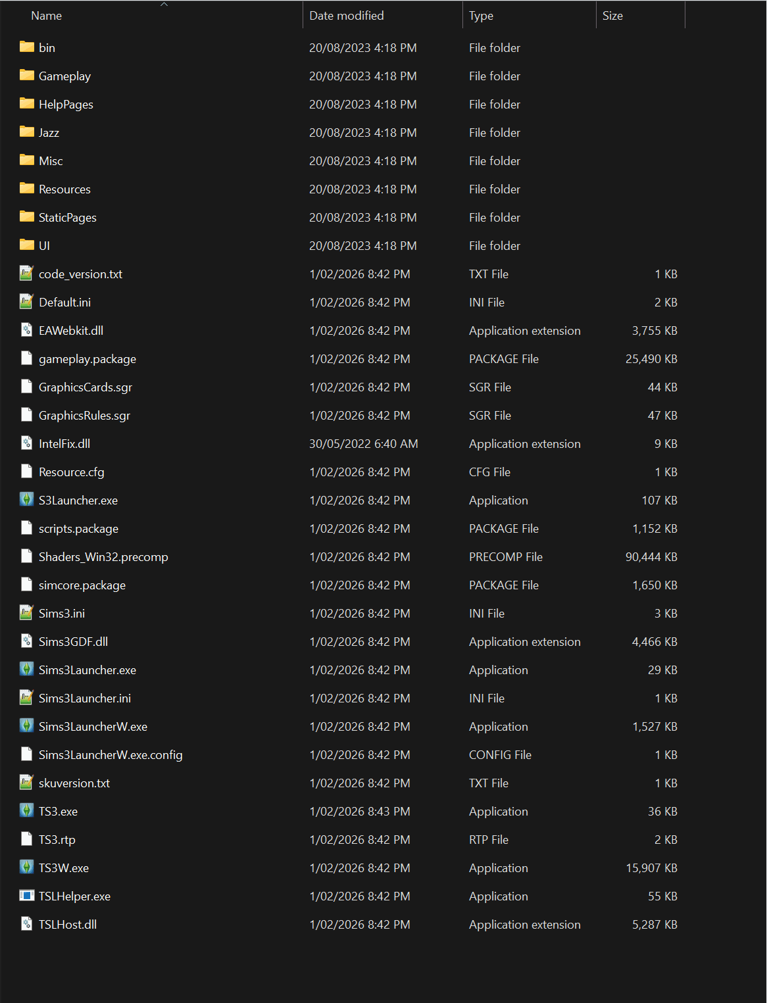
Task: Click the 107 KB size value
Action: click(660, 500)
